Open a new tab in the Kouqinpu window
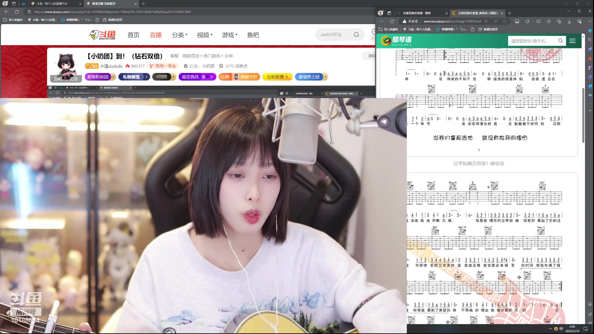 coord(510,13)
